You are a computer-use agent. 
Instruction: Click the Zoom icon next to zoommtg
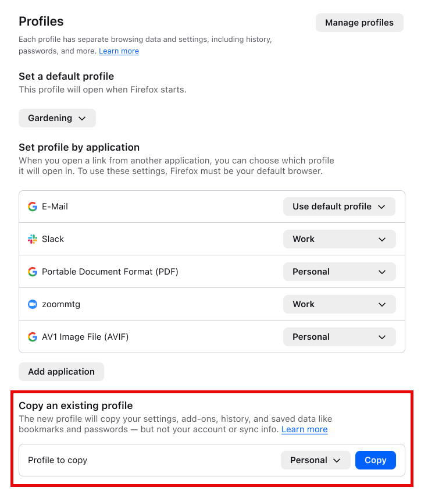tap(33, 304)
